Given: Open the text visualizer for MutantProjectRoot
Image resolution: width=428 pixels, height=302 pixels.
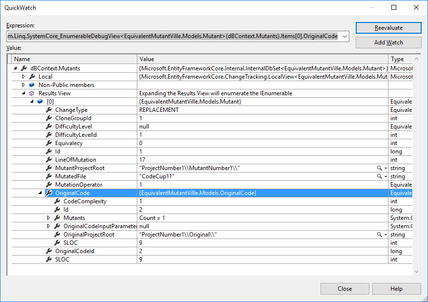Looking at the screenshot, I should [x=380, y=168].
